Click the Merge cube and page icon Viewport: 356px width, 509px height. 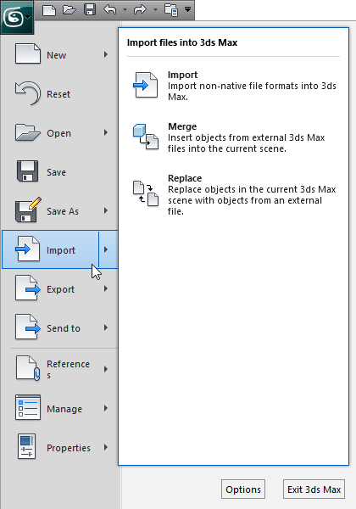point(146,137)
